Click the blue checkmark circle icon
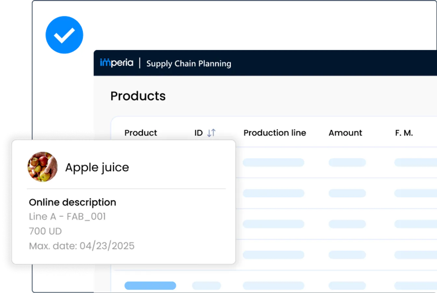This screenshot has height=293, width=437. [x=64, y=35]
